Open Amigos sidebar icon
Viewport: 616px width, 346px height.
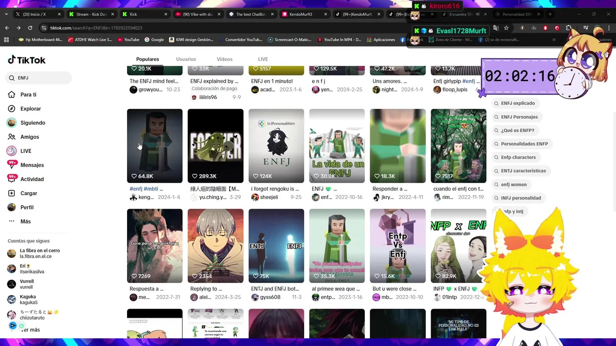[12, 137]
